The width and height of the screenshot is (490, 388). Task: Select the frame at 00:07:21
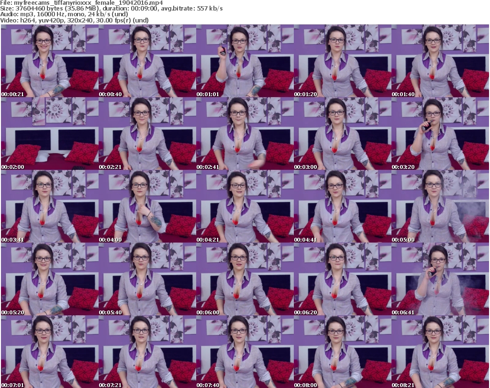(147, 352)
